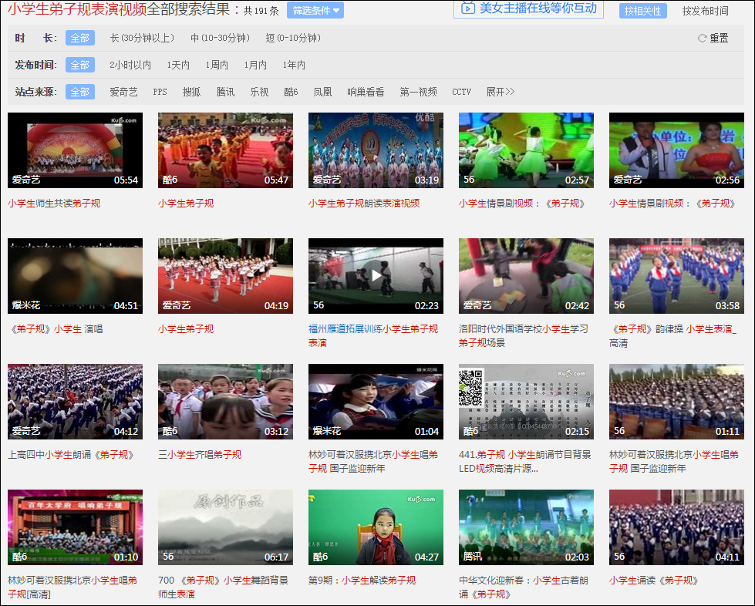Open the title link 上高四中小学生朗诵《弟子规》
755x606 pixels.
pyautogui.click(x=71, y=455)
